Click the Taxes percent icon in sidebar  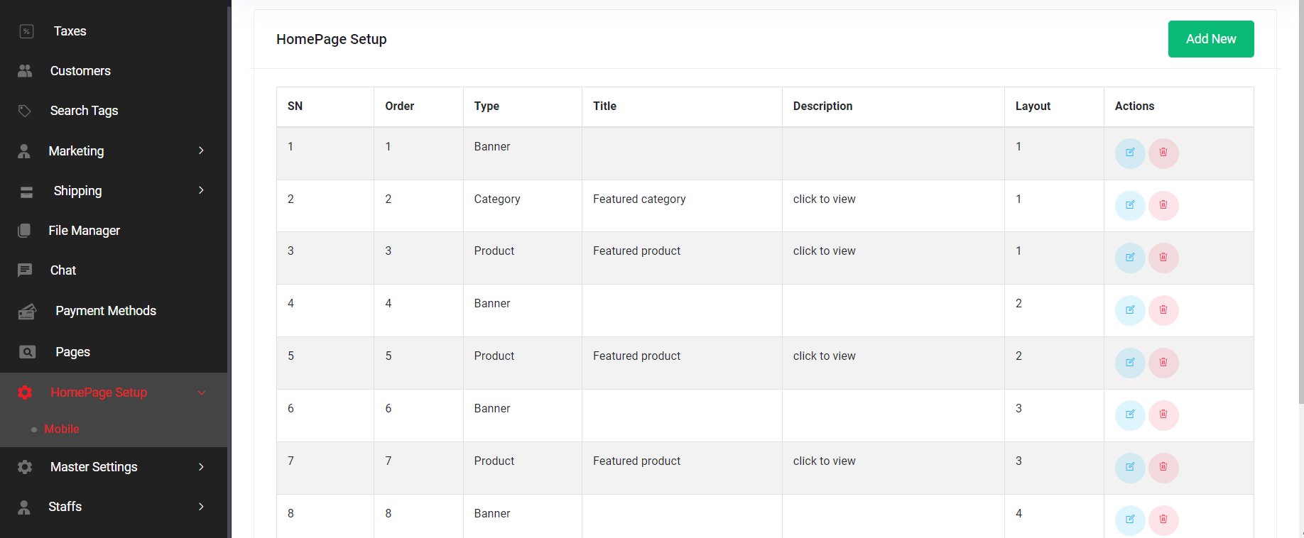click(26, 31)
